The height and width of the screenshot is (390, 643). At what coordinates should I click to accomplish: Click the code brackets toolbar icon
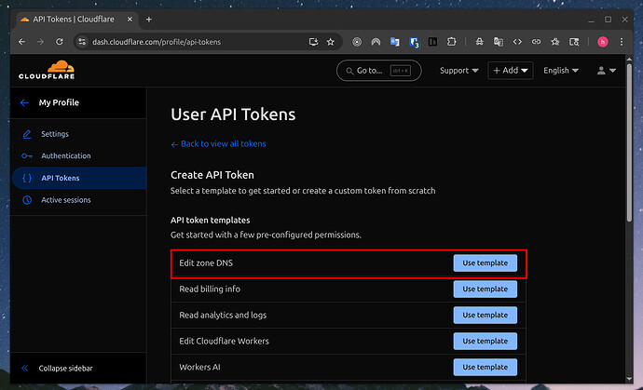(517, 42)
